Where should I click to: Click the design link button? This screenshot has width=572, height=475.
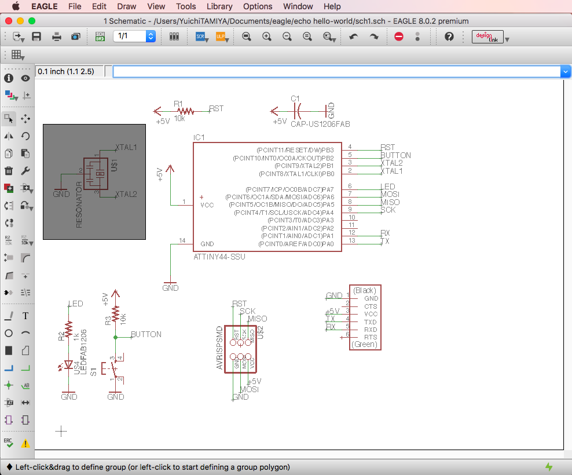click(487, 37)
